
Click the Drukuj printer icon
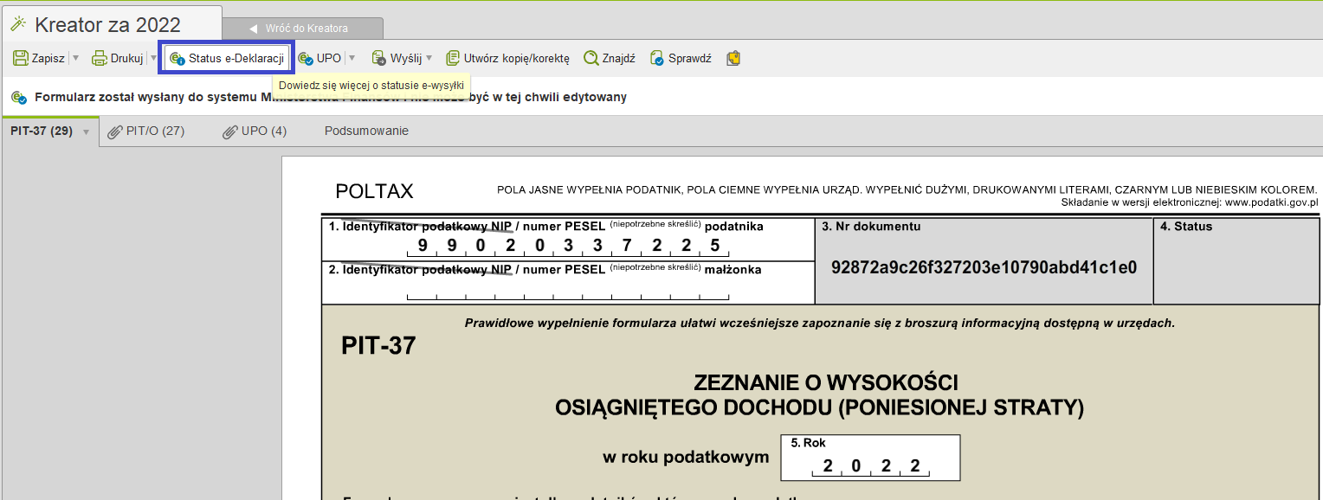[x=100, y=59]
